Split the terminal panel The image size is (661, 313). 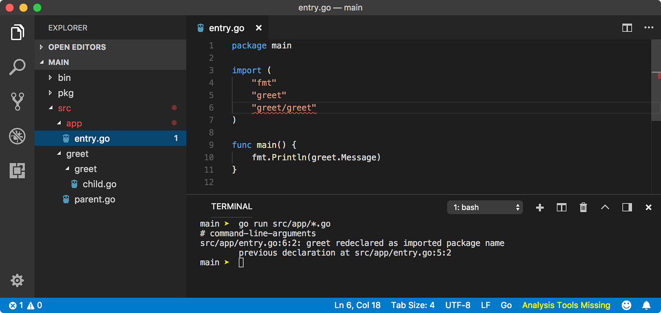(561, 207)
